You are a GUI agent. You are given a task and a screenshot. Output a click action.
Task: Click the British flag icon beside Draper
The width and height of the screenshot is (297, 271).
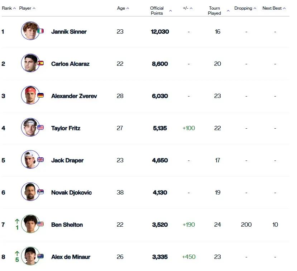click(40, 160)
